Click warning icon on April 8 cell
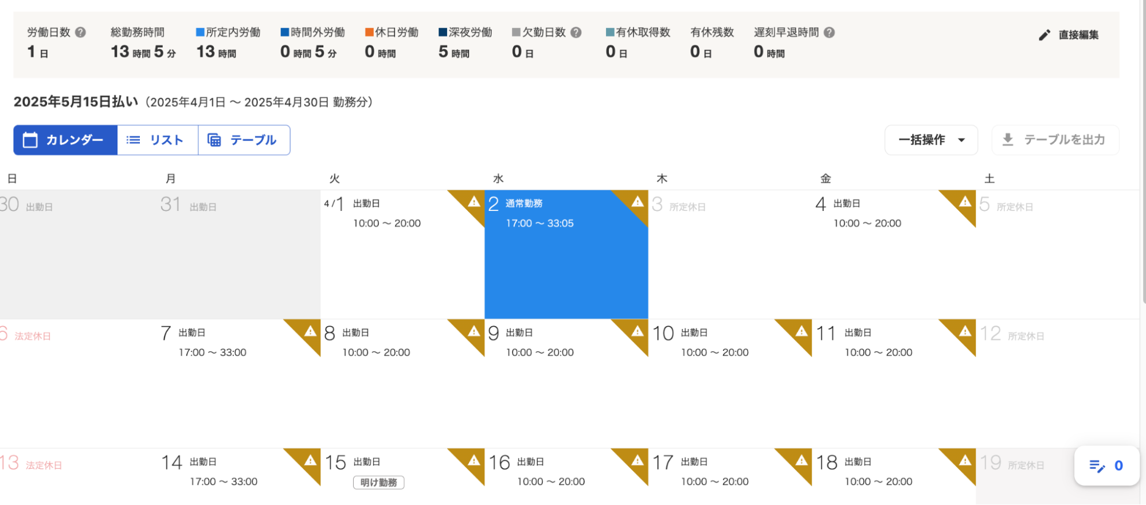 [474, 331]
